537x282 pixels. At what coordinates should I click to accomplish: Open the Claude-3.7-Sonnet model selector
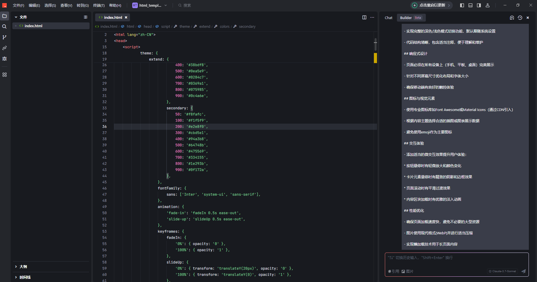click(x=502, y=271)
